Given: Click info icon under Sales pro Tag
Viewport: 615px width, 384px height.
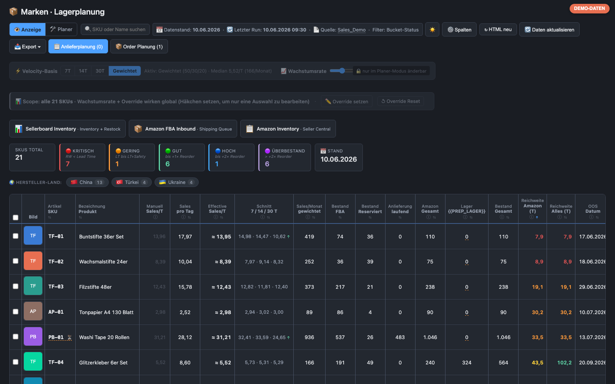Looking at the screenshot, I should pyautogui.click(x=183, y=217).
